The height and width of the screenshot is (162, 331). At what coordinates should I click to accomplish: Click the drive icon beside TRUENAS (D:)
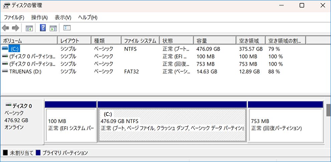[x=5, y=71]
